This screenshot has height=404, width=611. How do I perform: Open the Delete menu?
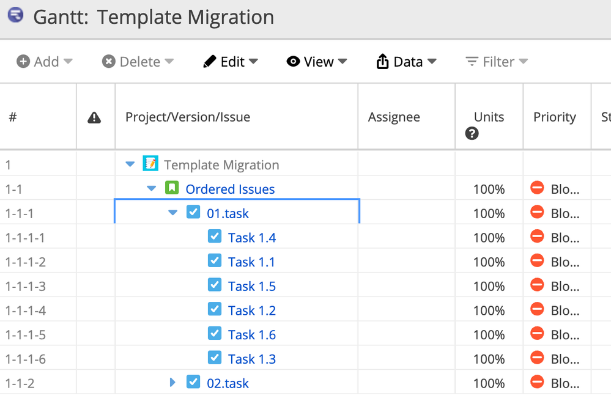click(138, 62)
